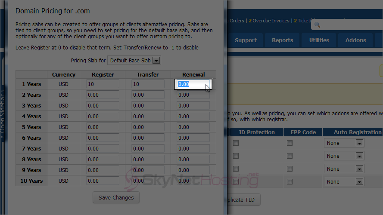Image resolution: width=383 pixels, height=215 pixels.
Task: Toggle second row EPP Code checkbox
Action: pos(290,156)
